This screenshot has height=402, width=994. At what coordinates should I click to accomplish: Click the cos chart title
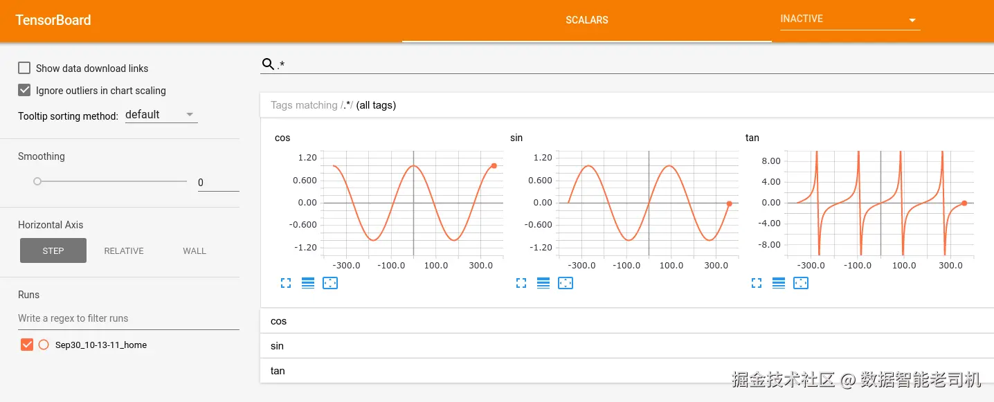click(x=282, y=138)
